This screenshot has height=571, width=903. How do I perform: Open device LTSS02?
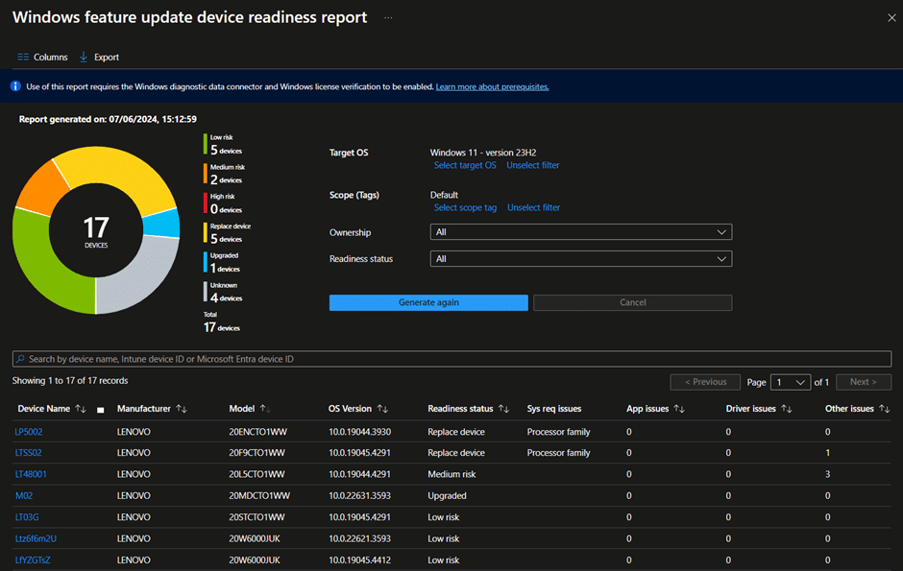[x=28, y=453]
